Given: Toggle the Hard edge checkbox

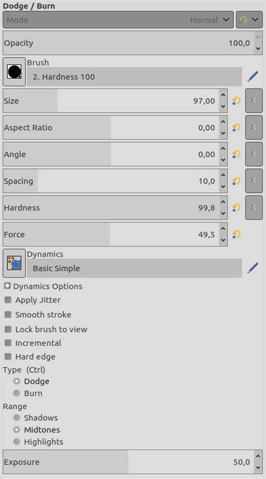Looking at the screenshot, I should coord(8,357).
